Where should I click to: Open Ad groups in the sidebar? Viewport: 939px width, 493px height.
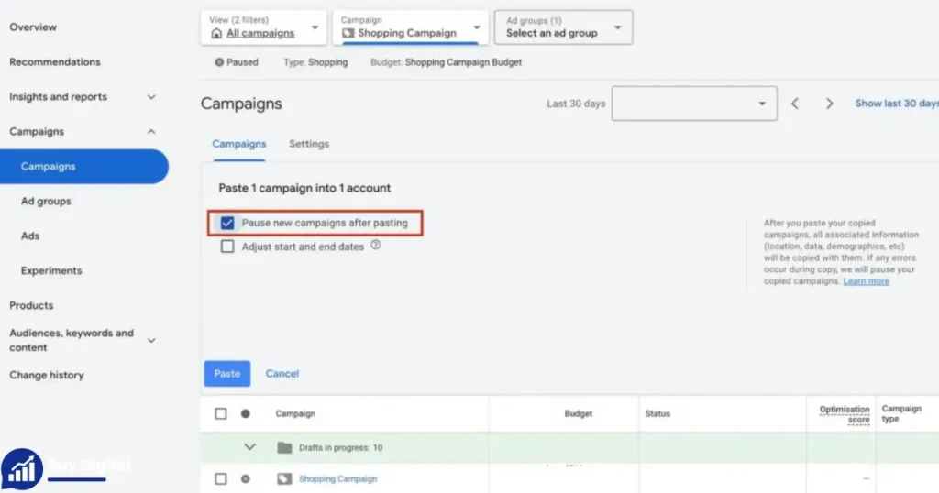[46, 201]
